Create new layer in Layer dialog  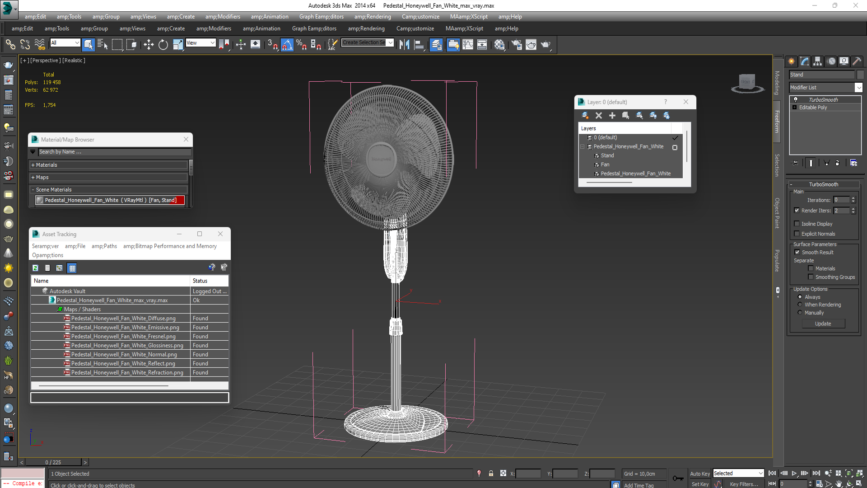coord(585,116)
